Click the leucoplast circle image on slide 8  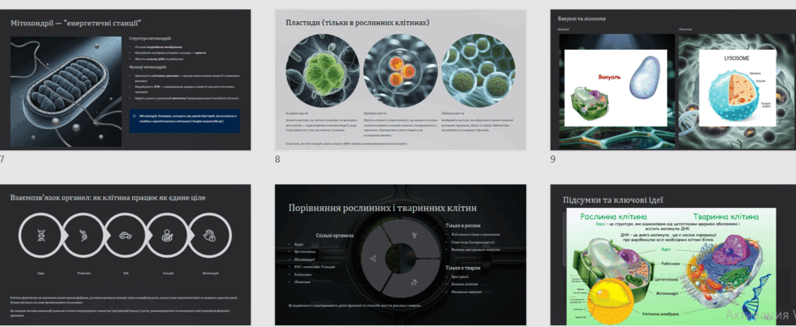(478, 70)
